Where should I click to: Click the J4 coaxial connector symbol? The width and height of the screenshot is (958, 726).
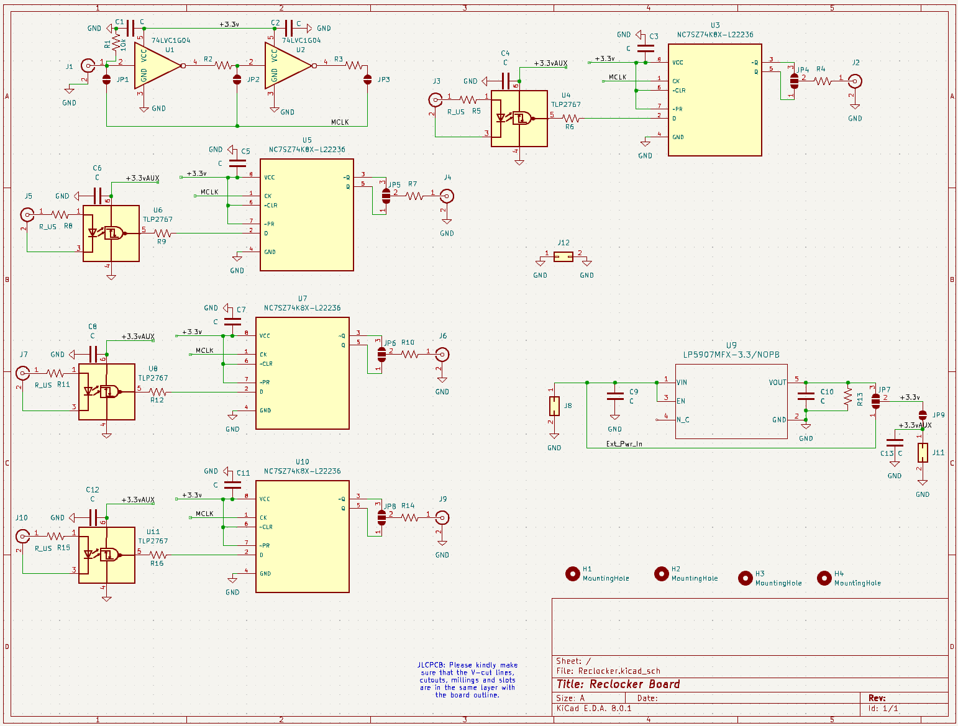447,196
